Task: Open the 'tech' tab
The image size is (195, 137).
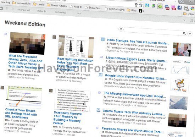Action: (x=79, y=13)
